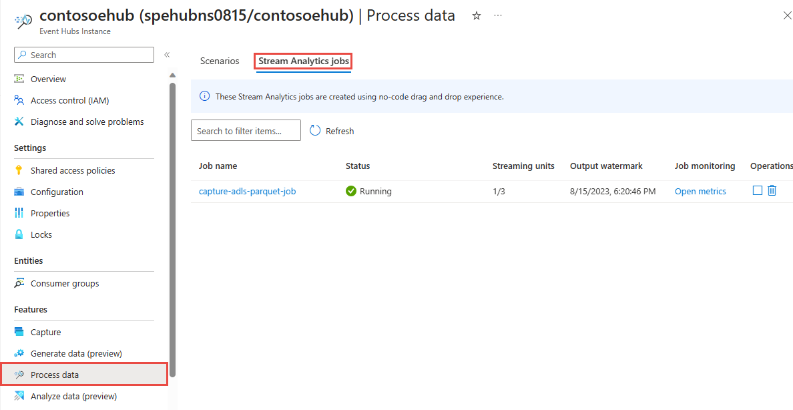Favorite this page with the star icon

coord(476,16)
